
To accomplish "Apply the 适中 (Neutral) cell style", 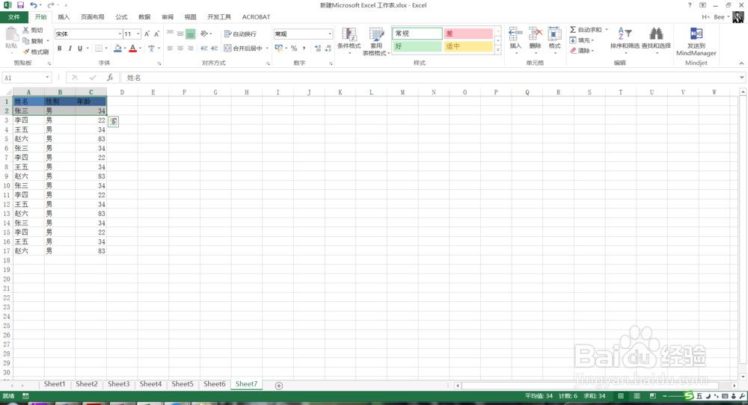I will pos(468,46).
